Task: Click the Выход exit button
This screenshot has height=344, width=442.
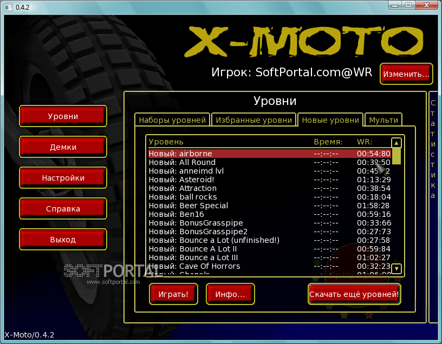Action: [63, 239]
